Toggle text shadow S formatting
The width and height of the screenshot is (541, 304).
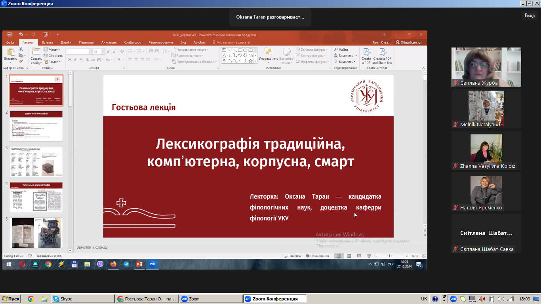[x=87, y=60]
